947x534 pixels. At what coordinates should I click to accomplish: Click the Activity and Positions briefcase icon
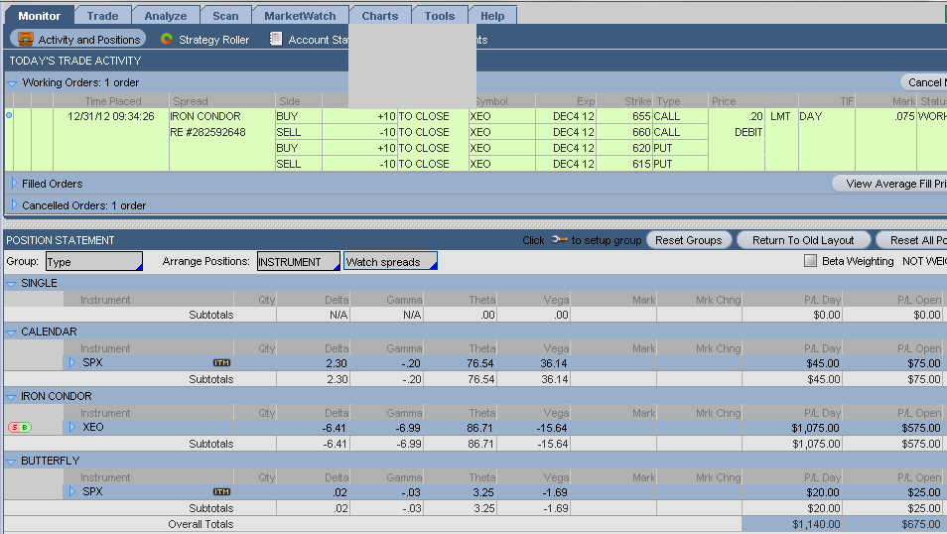tap(26, 40)
